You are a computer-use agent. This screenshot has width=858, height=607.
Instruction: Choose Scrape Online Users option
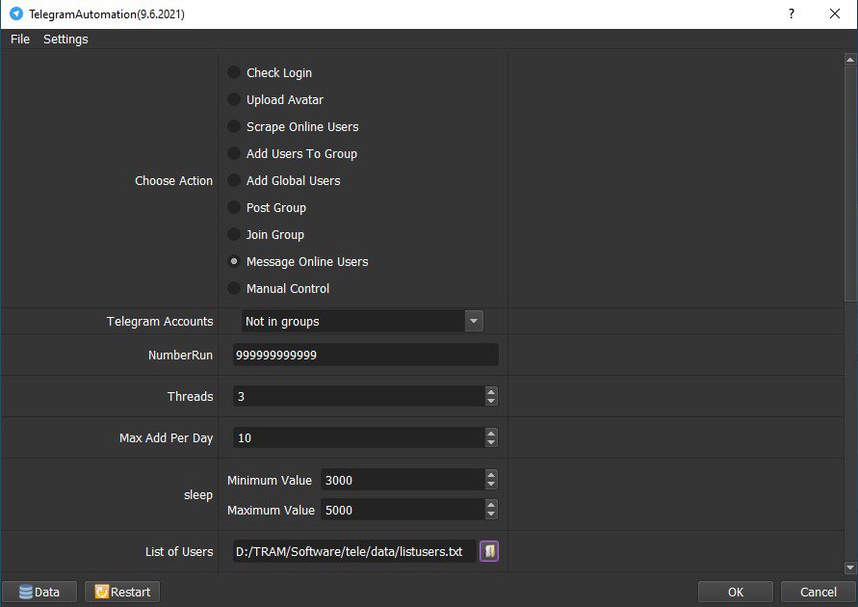(294, 126)
